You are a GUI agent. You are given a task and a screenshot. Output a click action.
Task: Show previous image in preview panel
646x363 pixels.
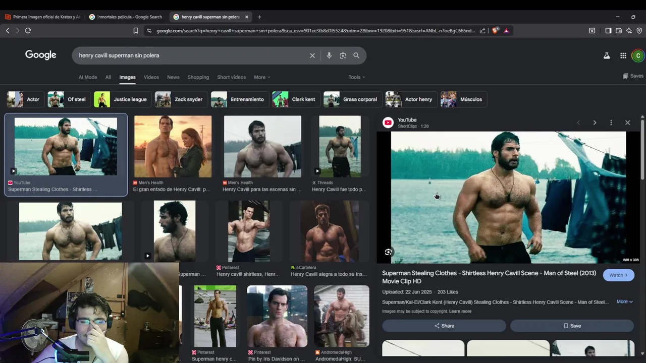pyautogui.click(x=578, y=123)
